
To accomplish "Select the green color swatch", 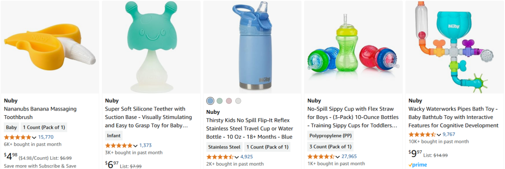I will [220, 101].
